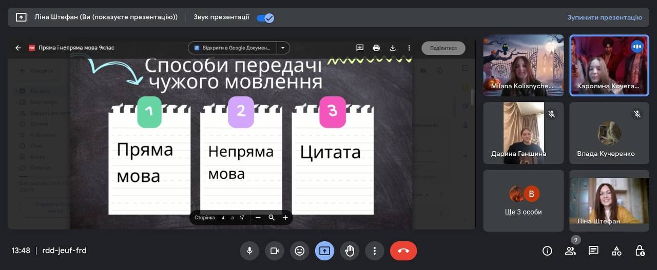Select the Ще 3 особи participant tile
657x270 pixels.
pyautogui.click(x=523, y=201)
